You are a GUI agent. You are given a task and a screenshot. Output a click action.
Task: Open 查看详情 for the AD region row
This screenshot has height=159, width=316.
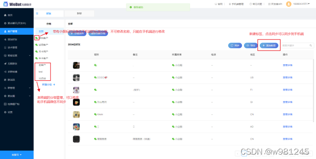287,126
